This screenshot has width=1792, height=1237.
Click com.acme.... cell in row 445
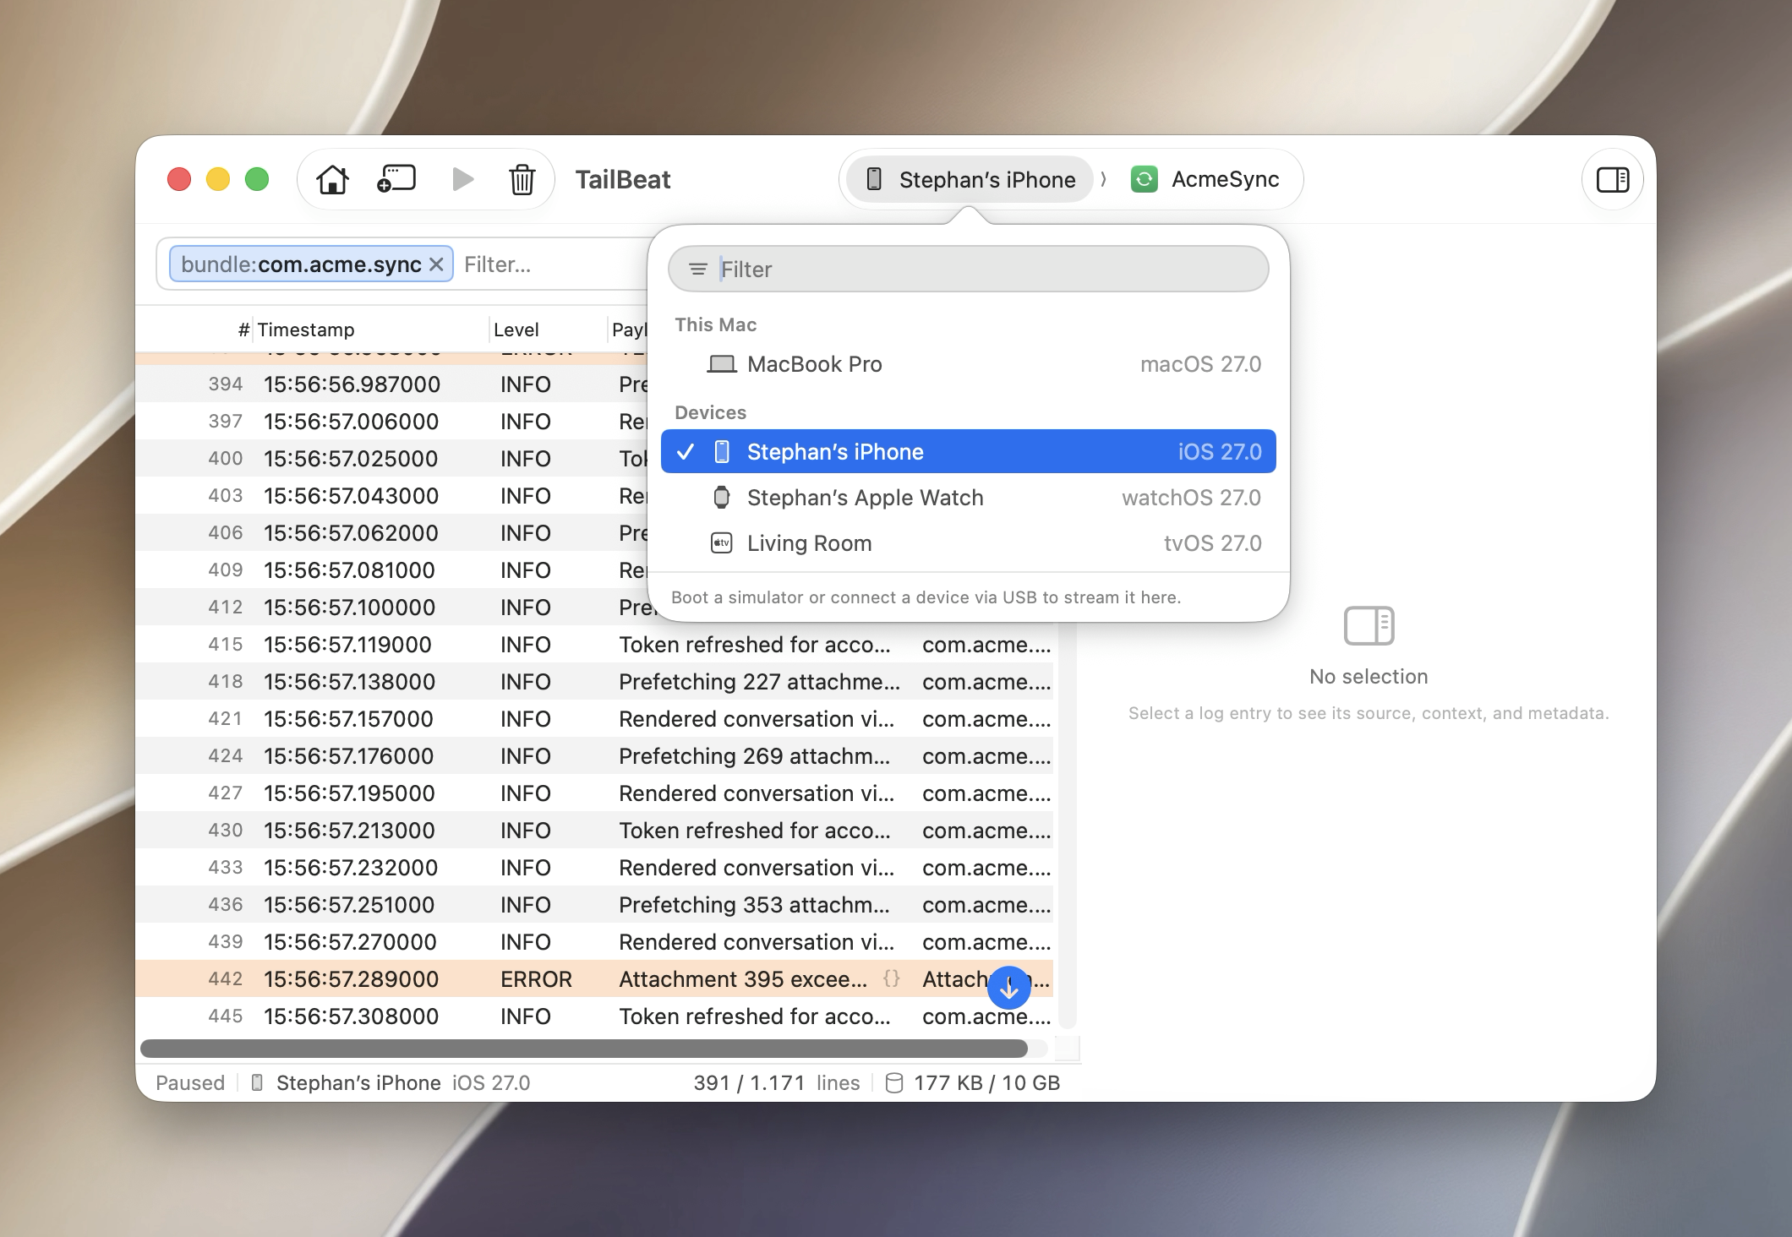tap(986, 1016)
